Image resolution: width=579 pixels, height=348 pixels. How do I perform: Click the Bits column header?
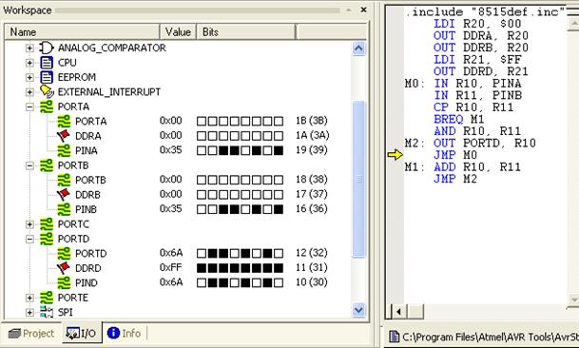point(246,31)
